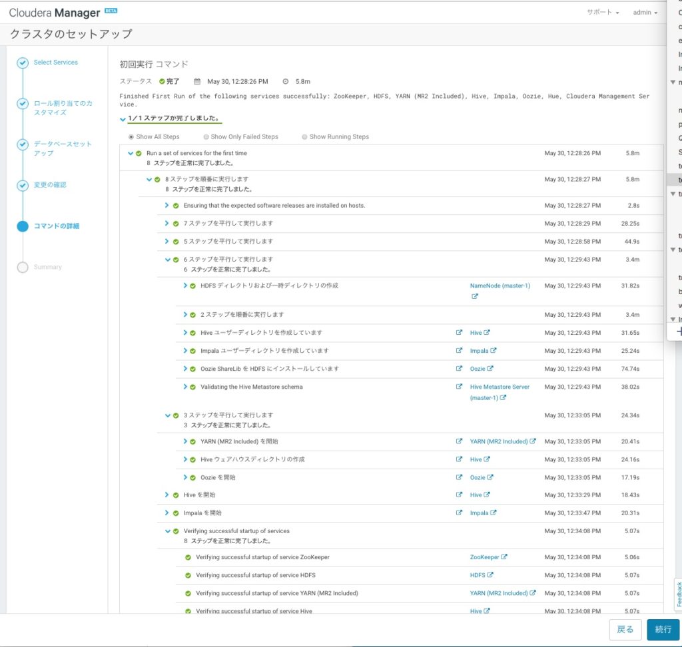Collapse 'Run a set of services' step
This screenshot has width=682, height=647.
click(x=131, y=153)
